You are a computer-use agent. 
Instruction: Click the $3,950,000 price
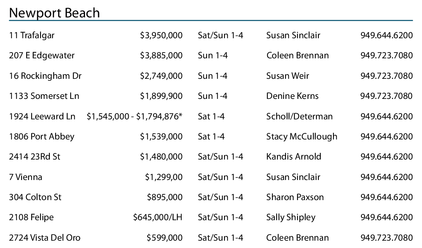pos(161,36)
